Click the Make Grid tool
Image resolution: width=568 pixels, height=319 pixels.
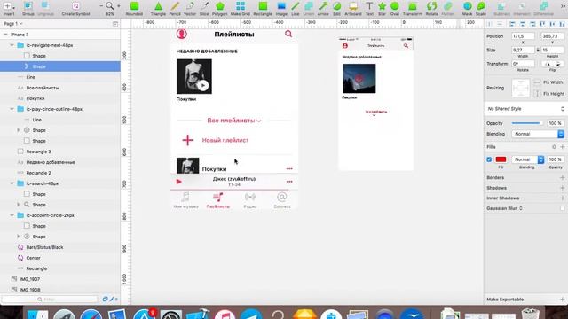coord(241,8)
